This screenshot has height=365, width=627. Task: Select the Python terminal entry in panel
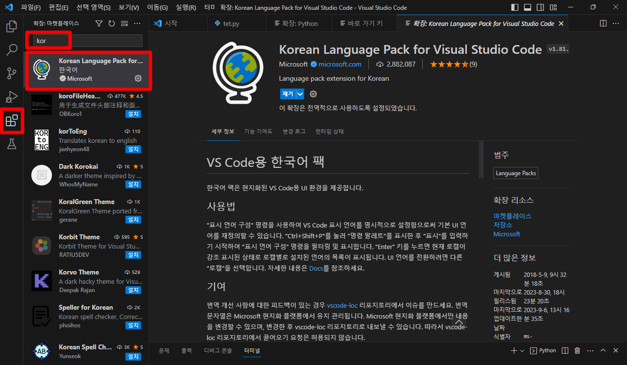(x=543, y=350)
